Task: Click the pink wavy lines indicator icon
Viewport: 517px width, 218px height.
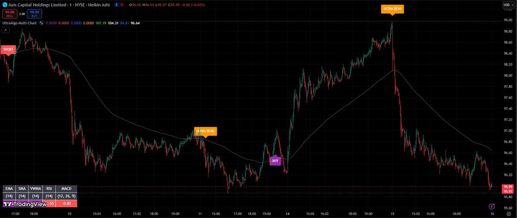Action: tap(122, 5)
